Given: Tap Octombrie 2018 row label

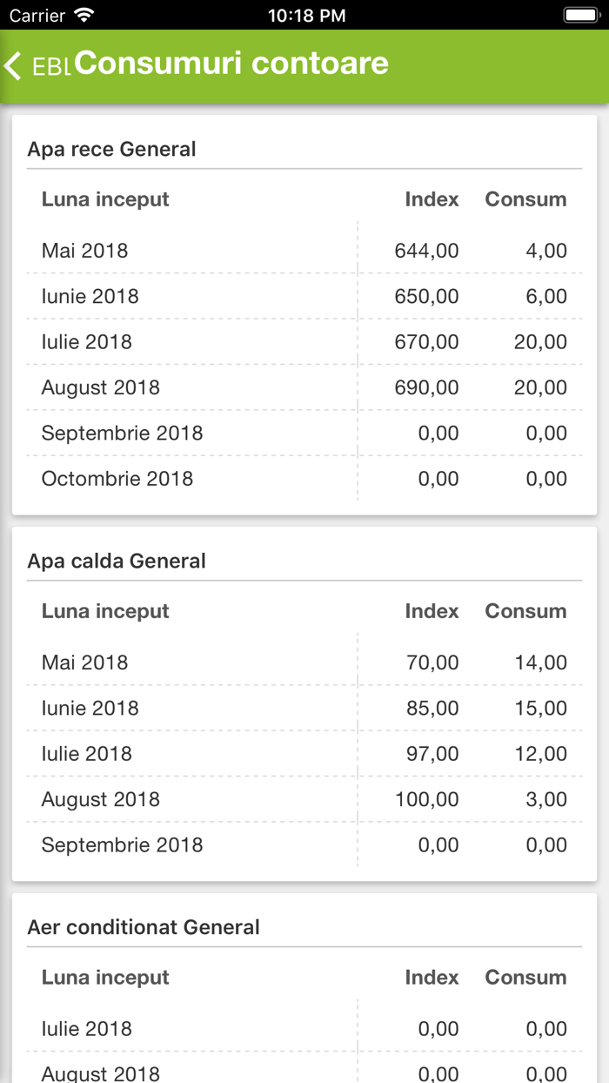Looking at the screenshot, I should [117, 478].
